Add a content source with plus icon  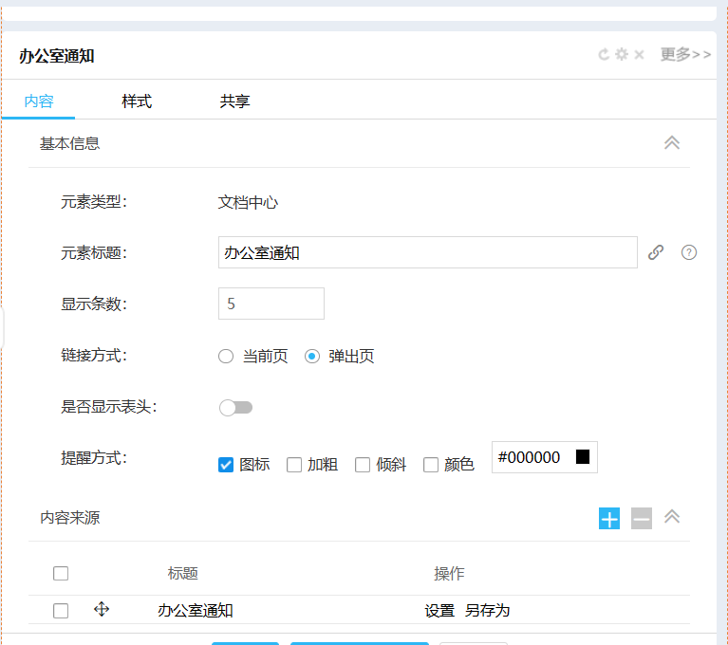[609, 518]
